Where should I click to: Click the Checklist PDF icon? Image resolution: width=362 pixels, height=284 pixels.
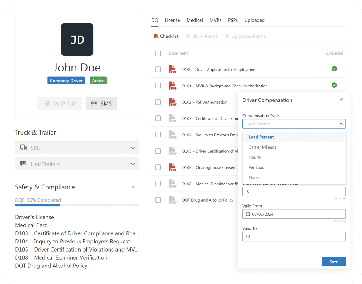156,36
